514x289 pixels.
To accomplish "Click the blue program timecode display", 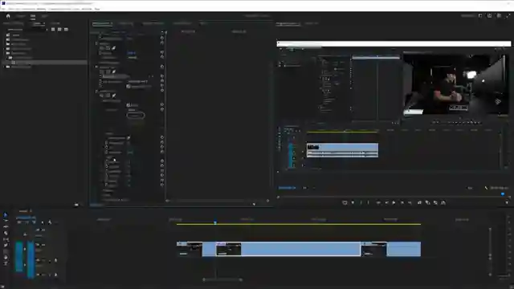I will click(288, 188).
